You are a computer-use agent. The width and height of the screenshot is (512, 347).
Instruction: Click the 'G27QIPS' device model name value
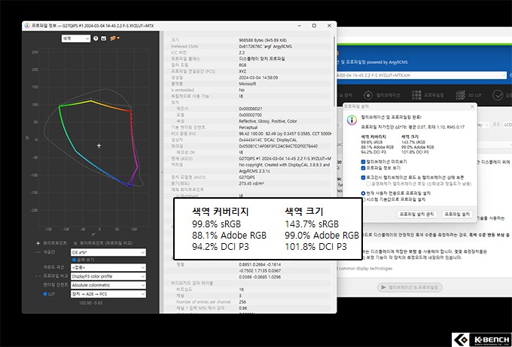[246, 177]
